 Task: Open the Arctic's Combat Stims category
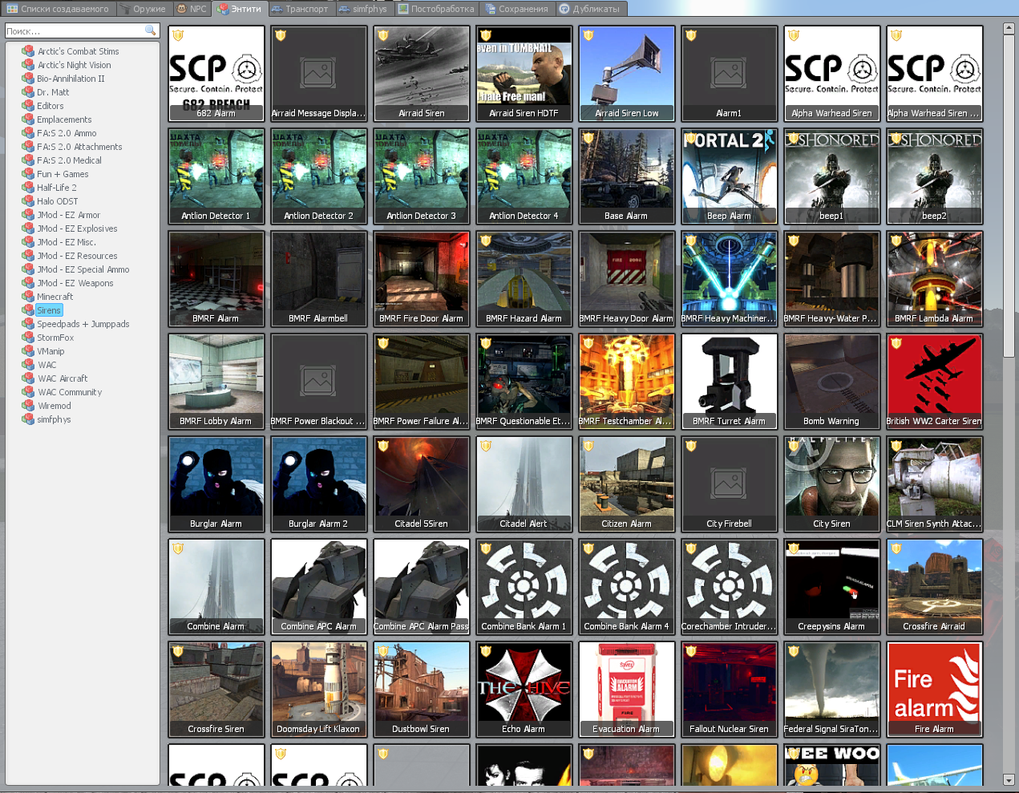[78, 51]
